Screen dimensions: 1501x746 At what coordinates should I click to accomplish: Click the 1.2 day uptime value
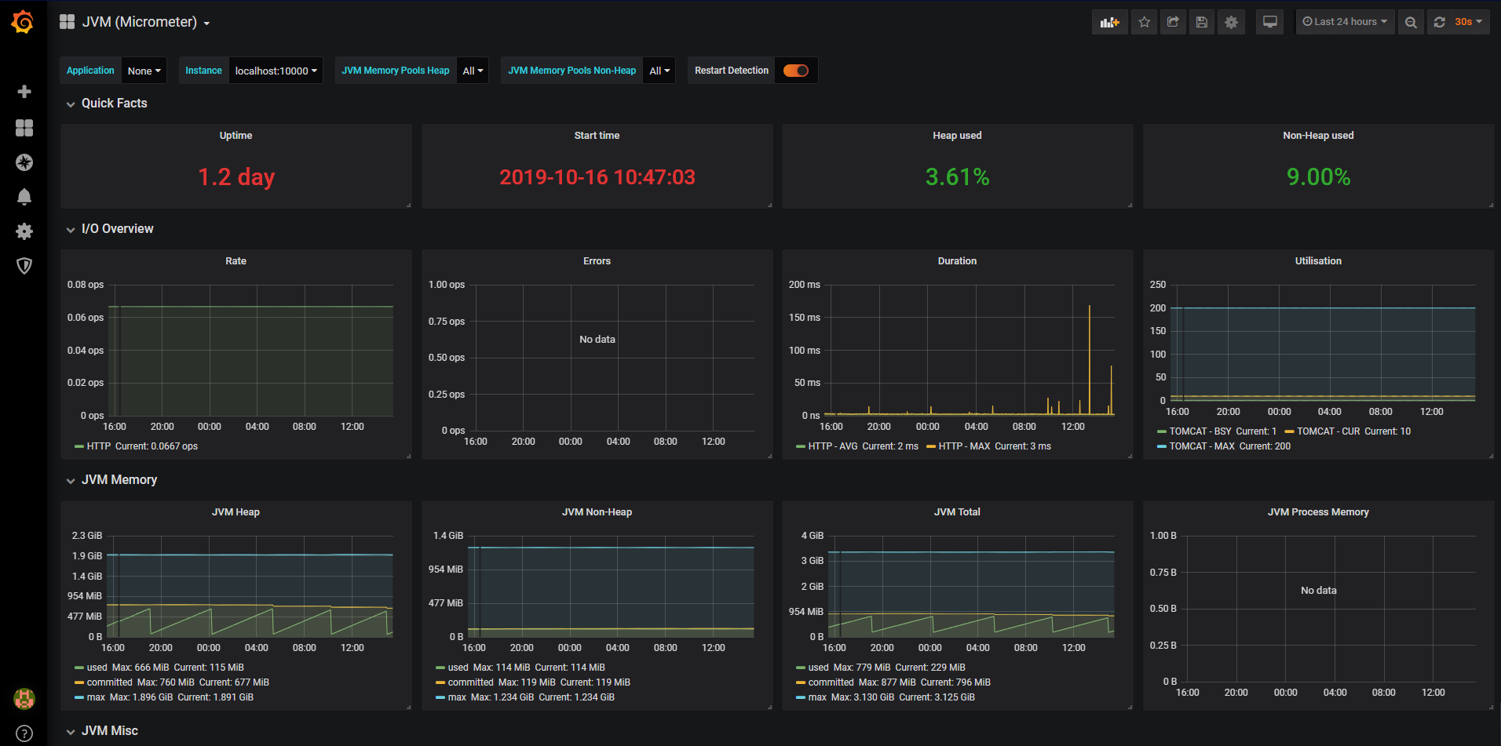pos(236,177)
